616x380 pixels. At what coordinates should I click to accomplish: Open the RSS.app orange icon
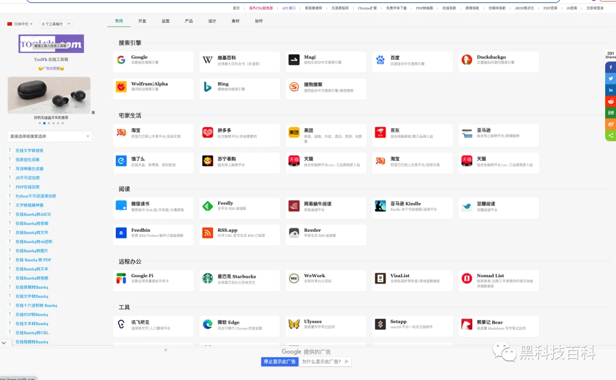208,233
